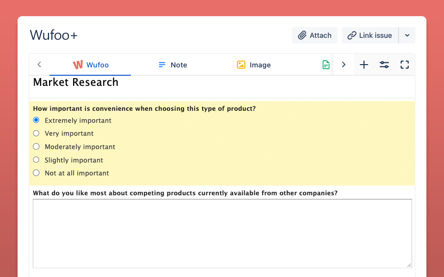Show more tabs with right chevron
The height and width of the screenshot is (277, 444).
coord(344,65)
